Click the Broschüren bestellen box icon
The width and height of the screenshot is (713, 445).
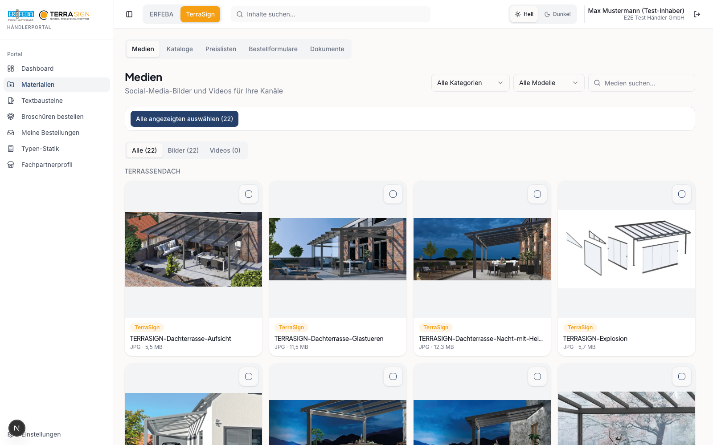(x=11, y=117)
